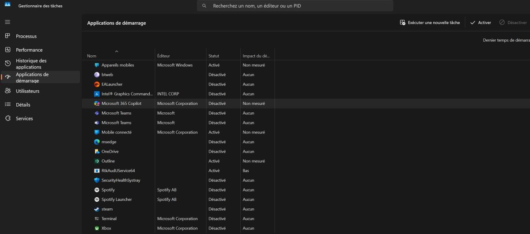
Task: Click the EALauncher icon
Action: (x=97, y=84)
